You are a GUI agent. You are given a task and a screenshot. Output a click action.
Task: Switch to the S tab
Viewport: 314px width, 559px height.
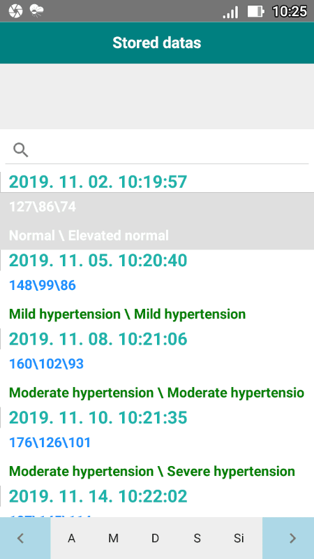197,538
